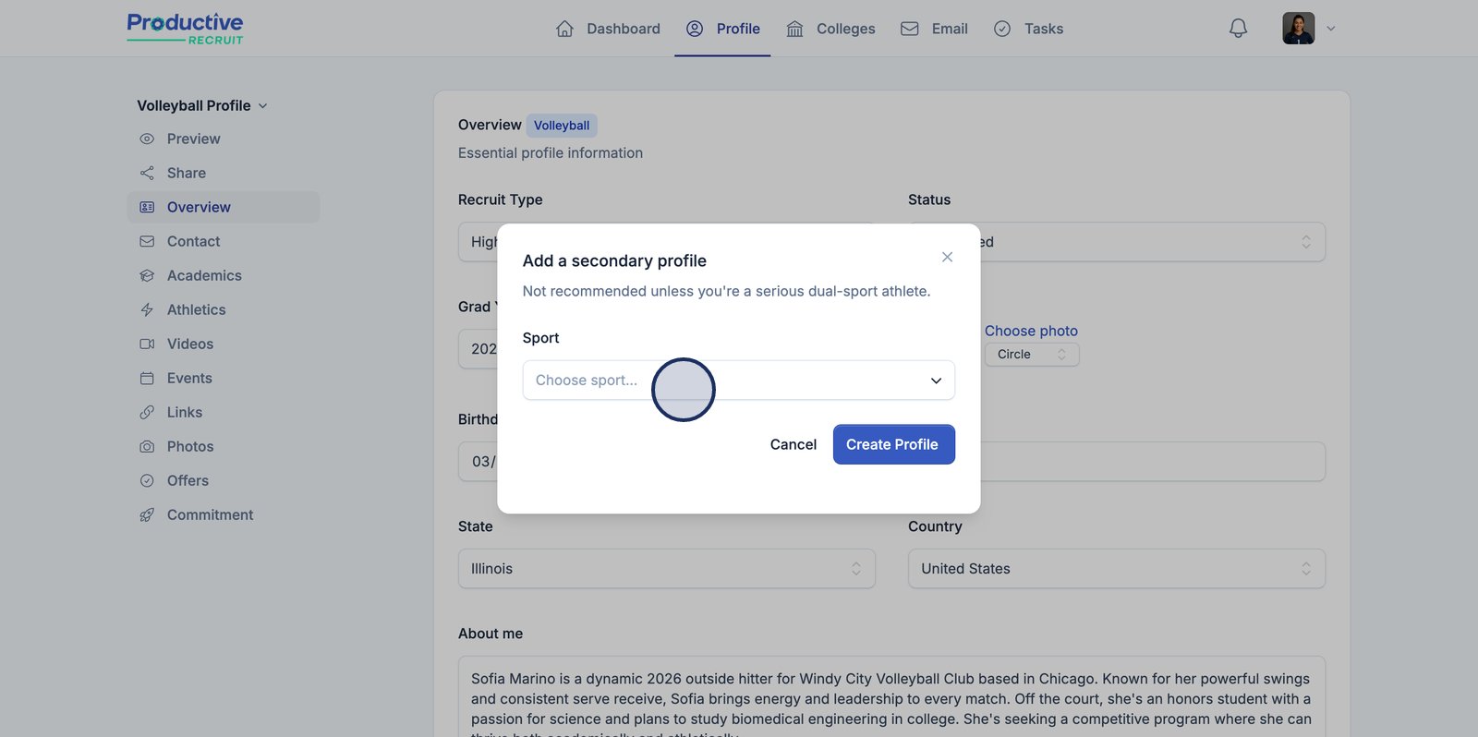
Task: Click the Events calendar icon
Action: click(x=147, y=378)
